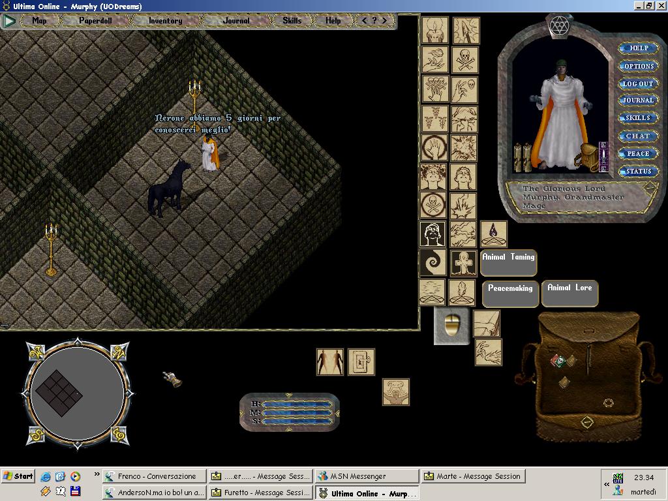Click the paperdoll STATUS button

pos(638,172)
